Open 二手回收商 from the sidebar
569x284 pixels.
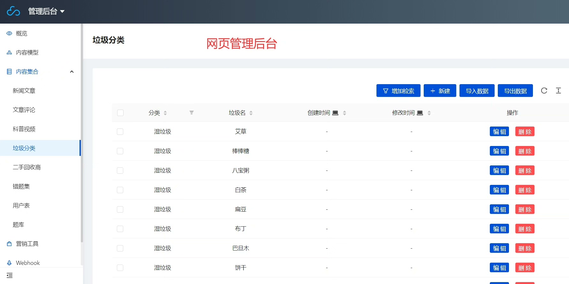click(x=27, y=167)
